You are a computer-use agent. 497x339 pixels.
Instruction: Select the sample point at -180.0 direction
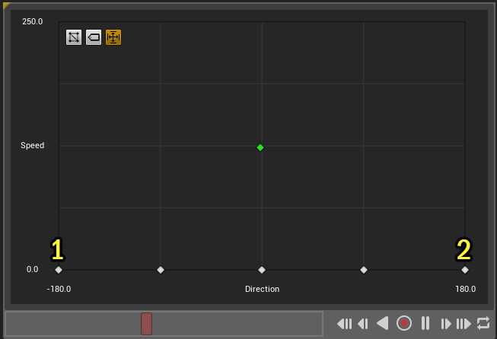pos(59,270)
